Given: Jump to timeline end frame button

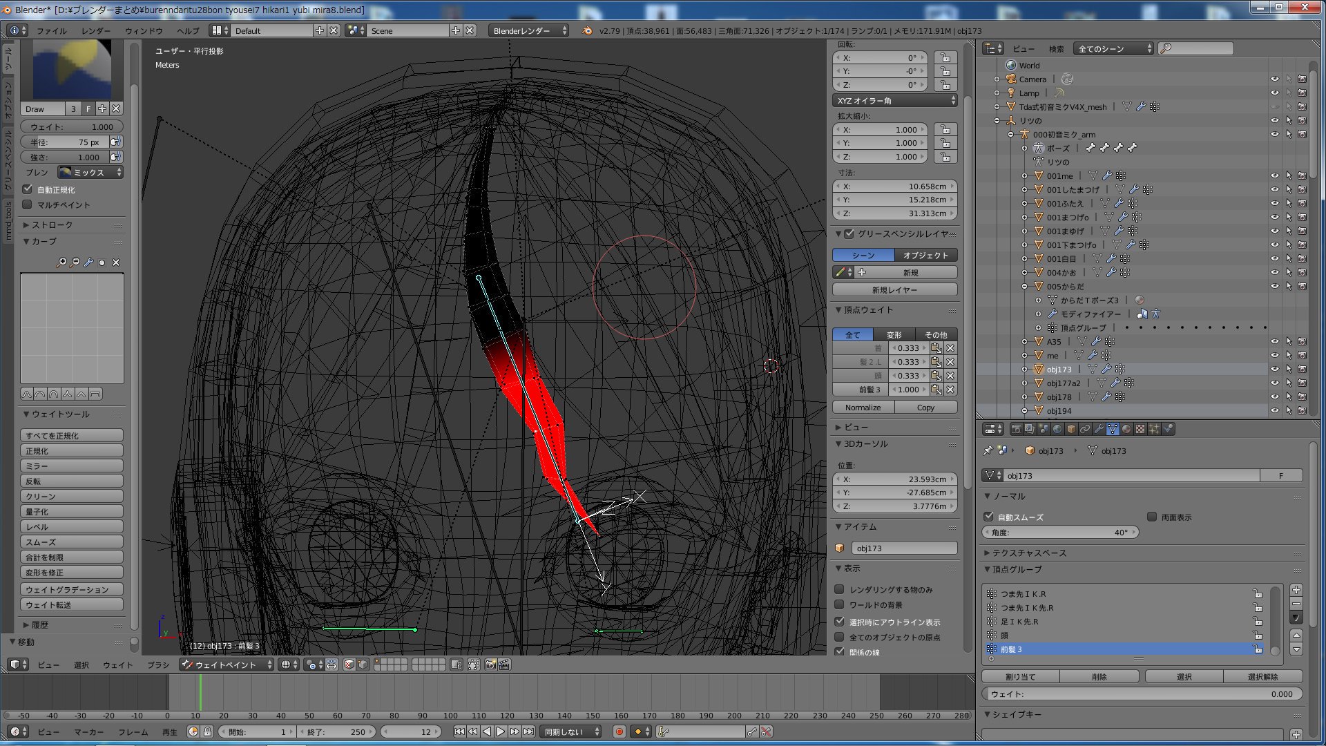Looking at the screenshot, I should (x=528, y=731).
